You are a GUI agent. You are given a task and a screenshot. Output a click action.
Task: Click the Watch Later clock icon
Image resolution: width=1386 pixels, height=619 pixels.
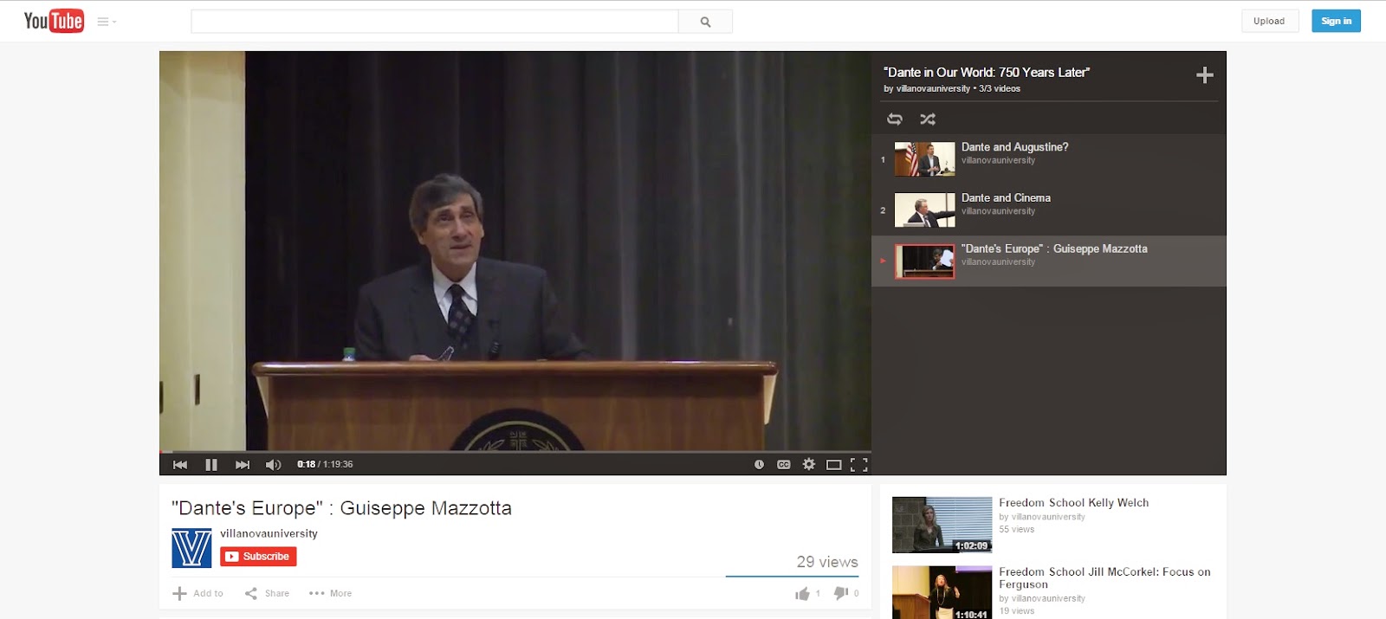(759, 465)
